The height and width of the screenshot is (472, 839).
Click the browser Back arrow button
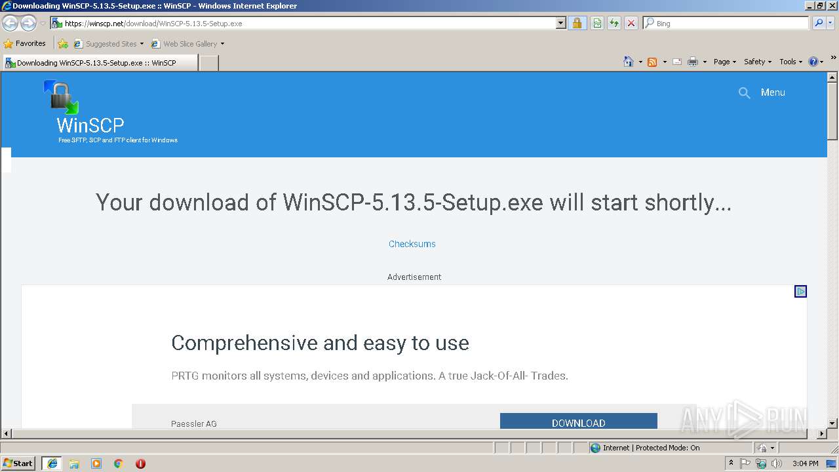click(x=10, y=24)
